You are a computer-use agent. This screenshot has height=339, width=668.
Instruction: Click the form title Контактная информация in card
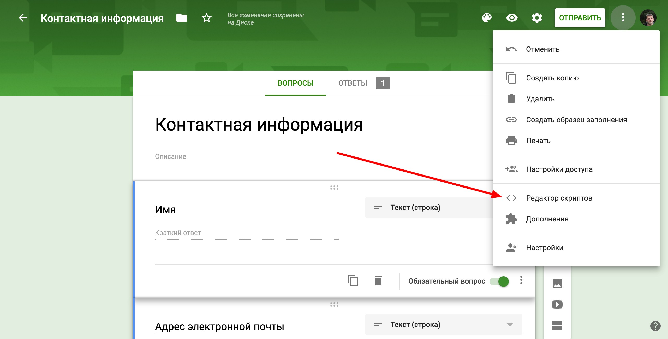coord(259,124)
